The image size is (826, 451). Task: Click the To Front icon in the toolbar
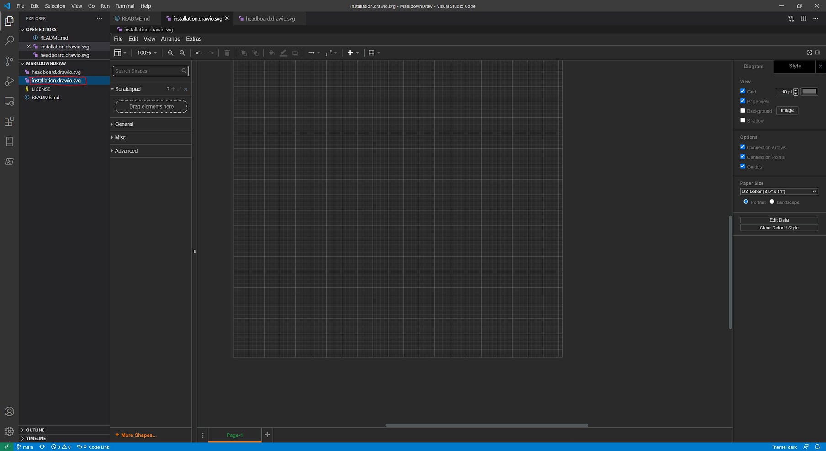point(243,52)
